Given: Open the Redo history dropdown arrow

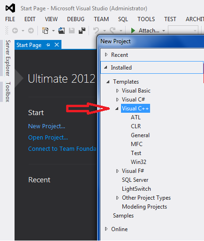Looking at the screenshot, I should 121,31.
